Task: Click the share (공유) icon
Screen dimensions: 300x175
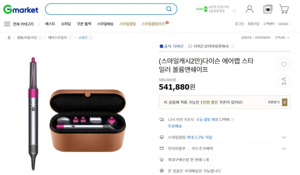Action: tap(284, 81)
